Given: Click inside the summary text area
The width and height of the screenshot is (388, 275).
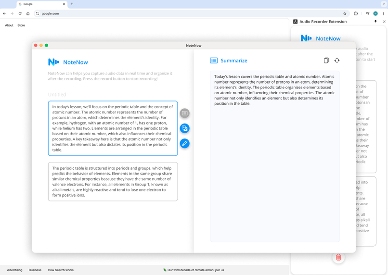Looking at the screenshot, I should pyautogui.click(x=275, y=156).
